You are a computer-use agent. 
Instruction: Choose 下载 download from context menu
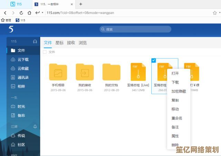[175, 82]
